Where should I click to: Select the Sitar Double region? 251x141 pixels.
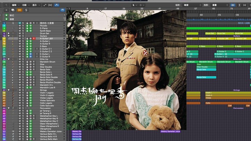[x=206, y=67]
